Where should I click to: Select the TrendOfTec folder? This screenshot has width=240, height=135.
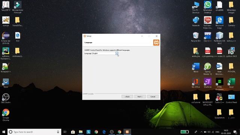click(x=18, y=22)
